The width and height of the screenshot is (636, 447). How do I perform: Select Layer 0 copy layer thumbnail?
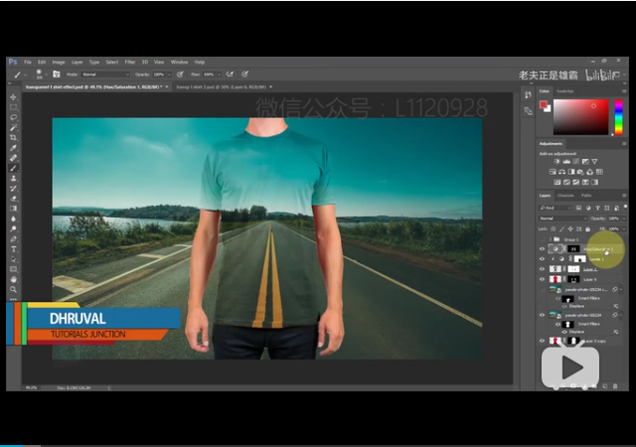click(x=555, y=341)
